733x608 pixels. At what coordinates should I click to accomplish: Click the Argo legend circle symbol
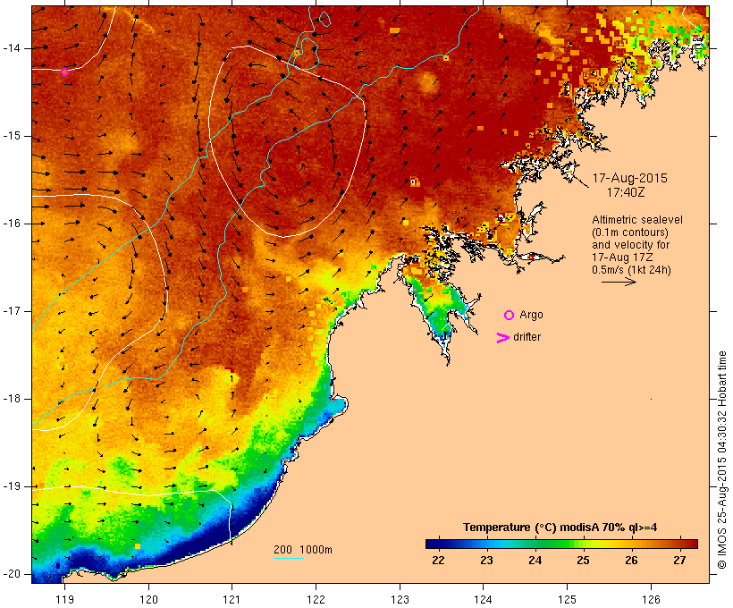(x=510, y=316)
